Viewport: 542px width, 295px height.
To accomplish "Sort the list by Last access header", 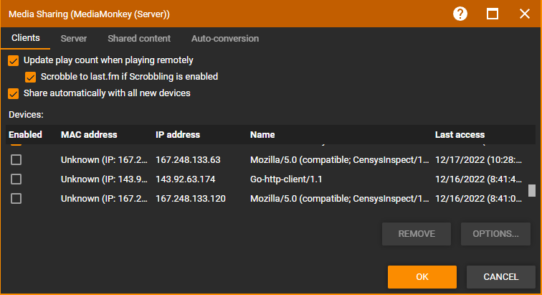I will click(x=460, y=134).
